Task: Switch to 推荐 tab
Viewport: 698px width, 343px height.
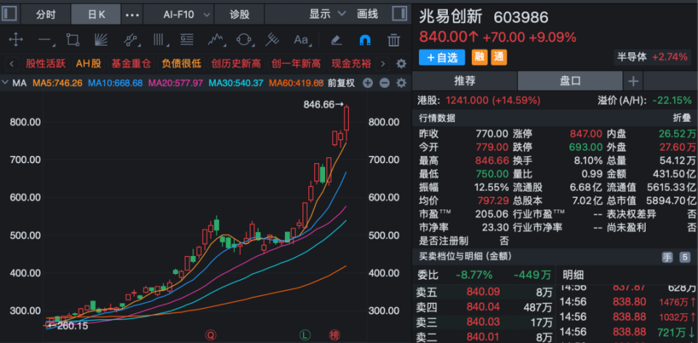Action: pos(465,81)
